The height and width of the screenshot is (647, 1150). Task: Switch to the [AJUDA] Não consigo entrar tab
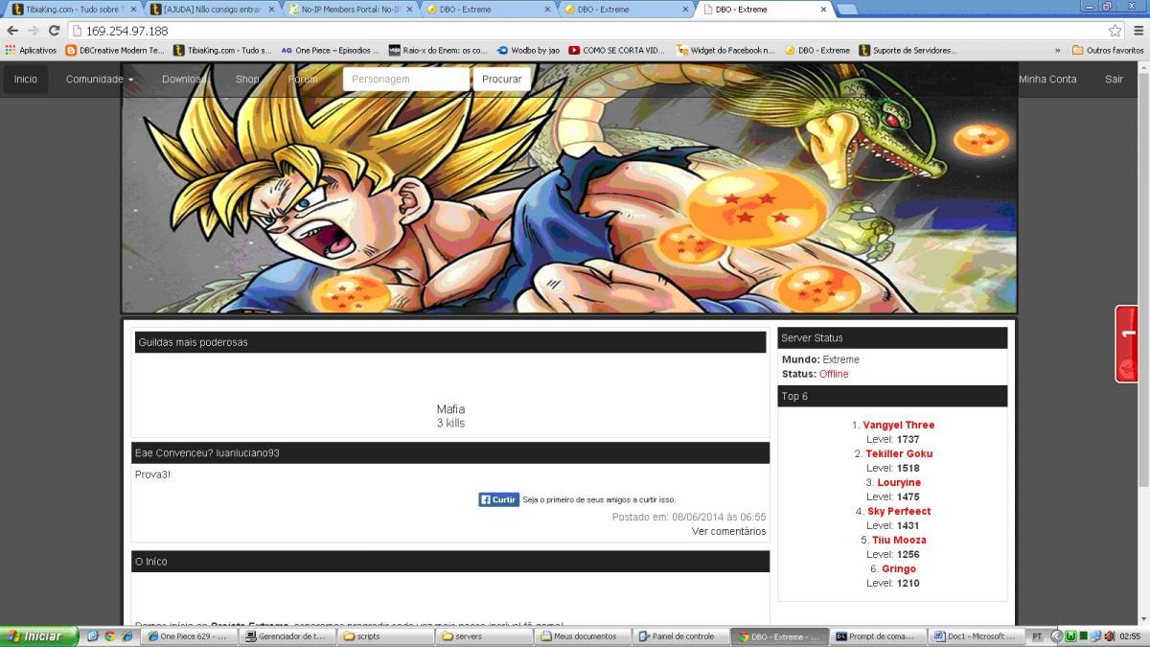click(x=212, y=10)
